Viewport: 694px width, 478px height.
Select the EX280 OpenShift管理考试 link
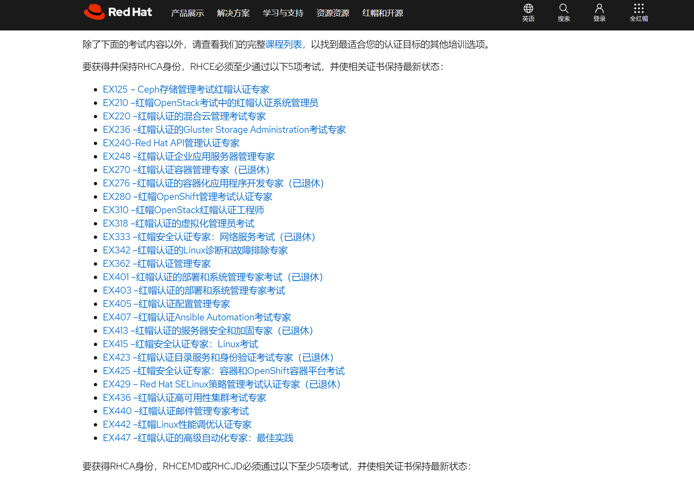point(187,197)
